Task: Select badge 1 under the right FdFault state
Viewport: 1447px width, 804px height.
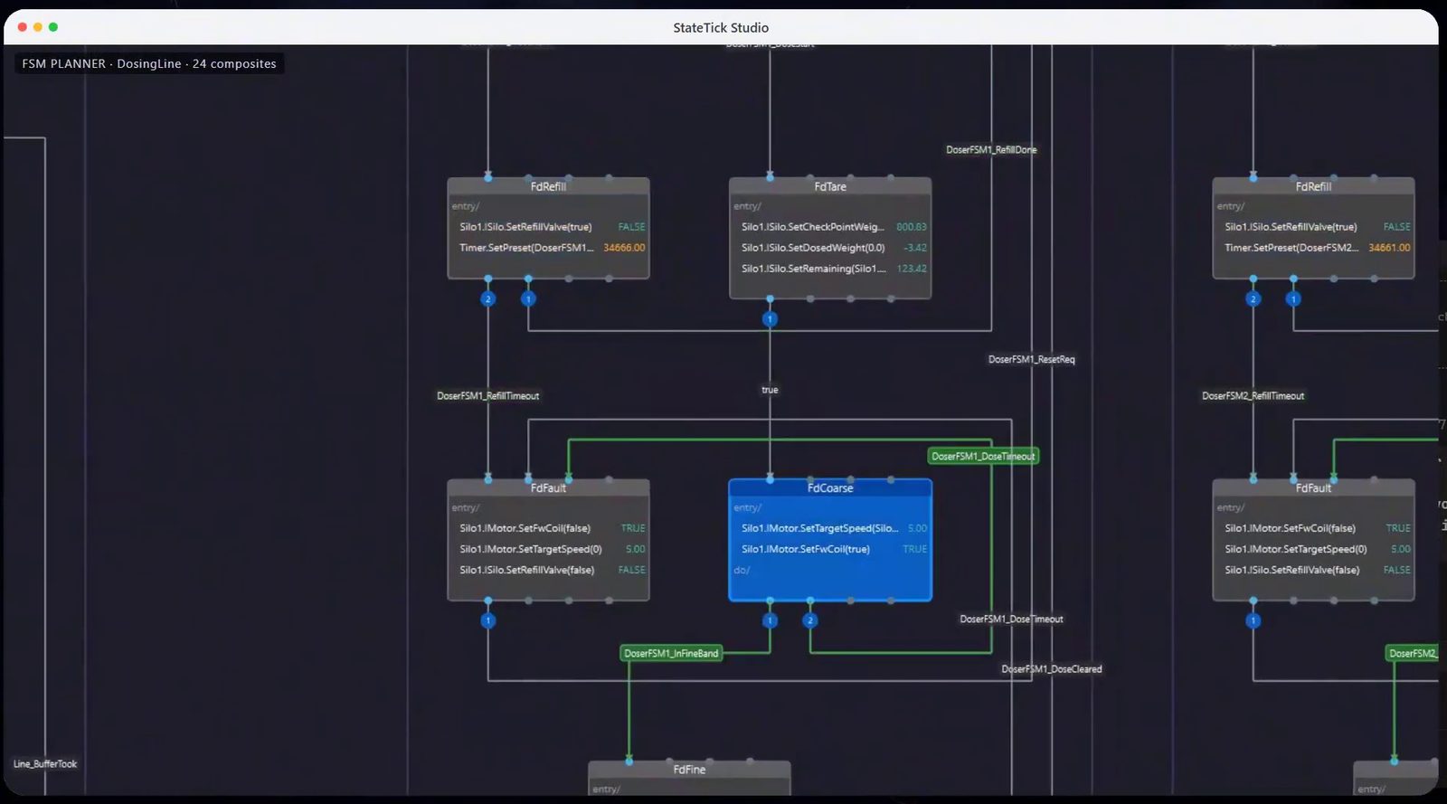Action: (x=1253, y=620)
